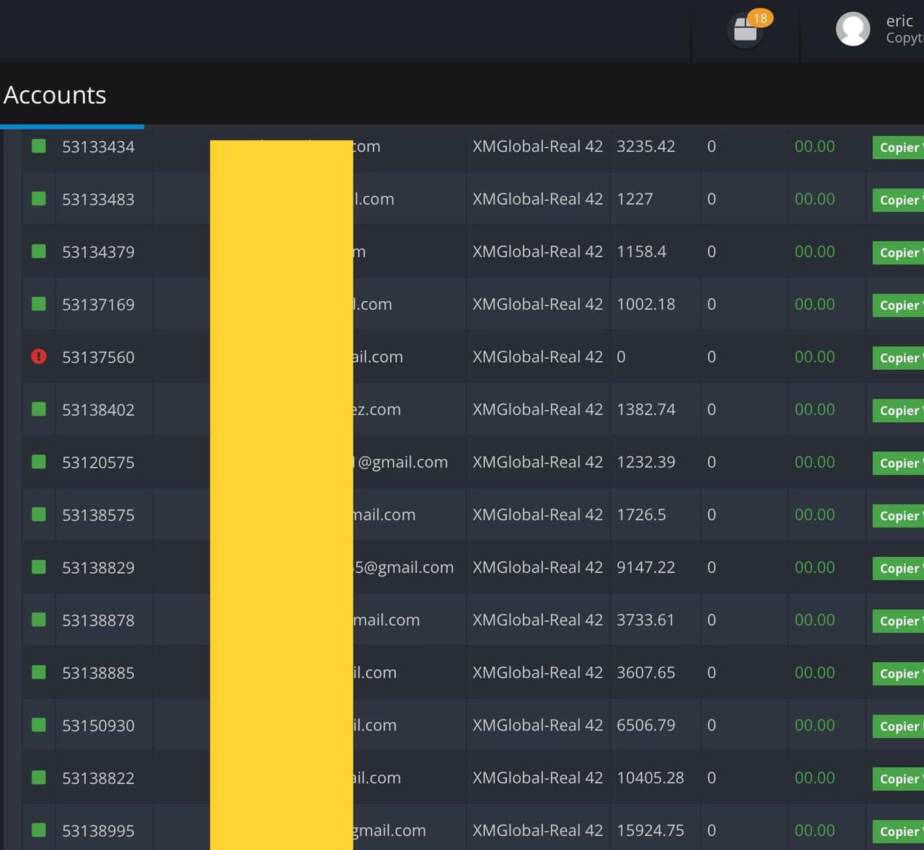This screenshot has height=850, width=924.
Task: Click green status icon for account 53138575
Action: pyautogui.click(x=39, y=514)
